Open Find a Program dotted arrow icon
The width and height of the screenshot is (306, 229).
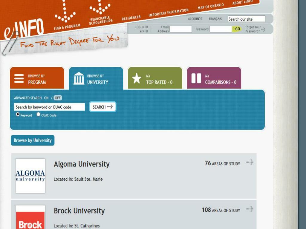click(65, 11)
